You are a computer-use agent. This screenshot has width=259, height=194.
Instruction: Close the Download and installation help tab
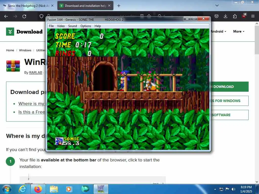click(109, 6)
